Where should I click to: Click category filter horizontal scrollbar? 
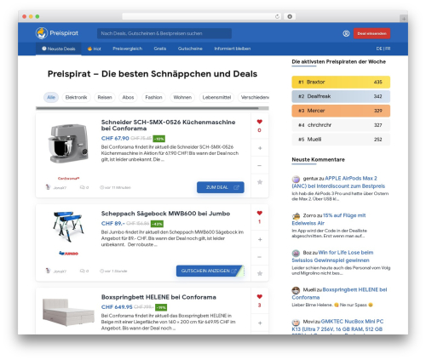[x=147, y=108]
